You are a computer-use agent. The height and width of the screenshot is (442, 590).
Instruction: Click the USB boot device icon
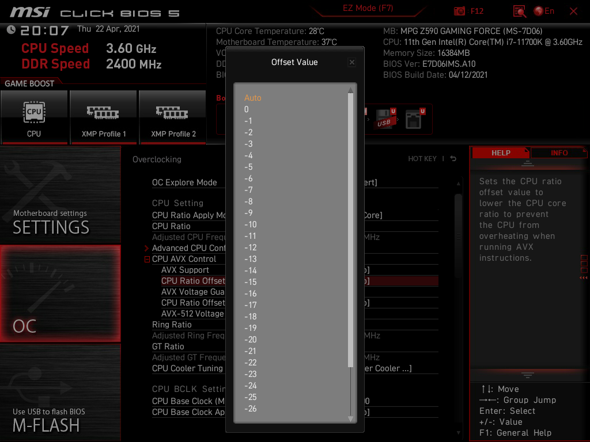click(x=385, y=119)
